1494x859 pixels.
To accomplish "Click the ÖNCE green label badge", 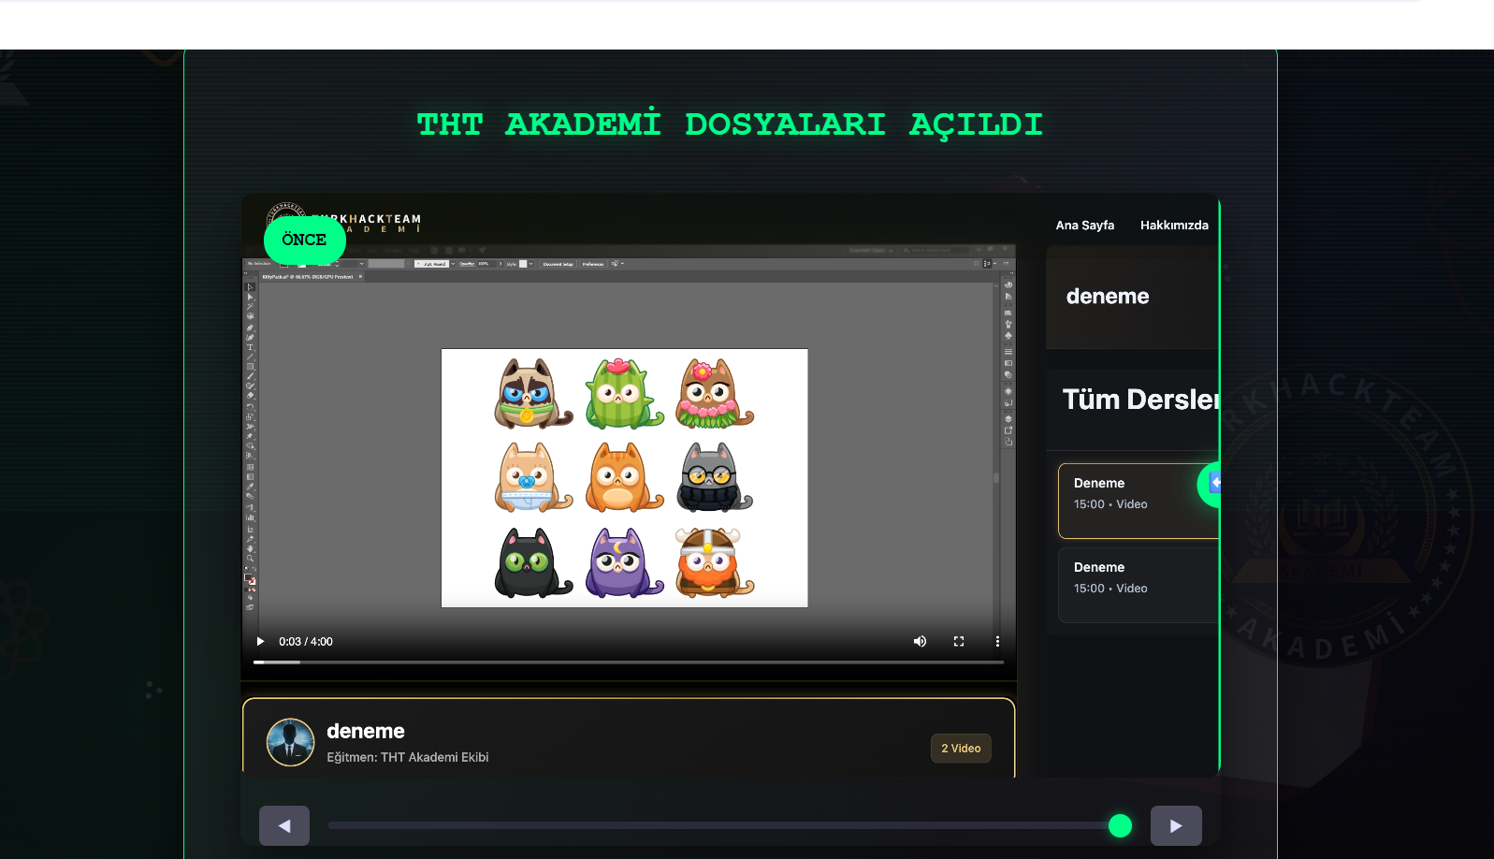I will pyautogui.click(x=305, y=240).
